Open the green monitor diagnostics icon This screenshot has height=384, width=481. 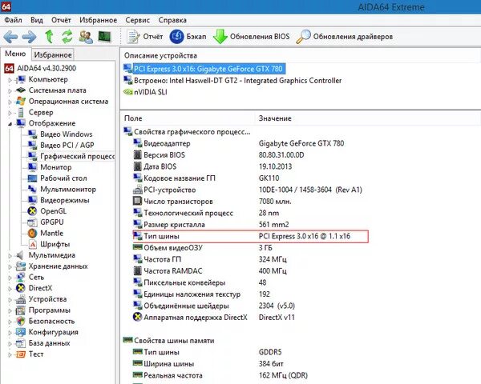(104, 37)
